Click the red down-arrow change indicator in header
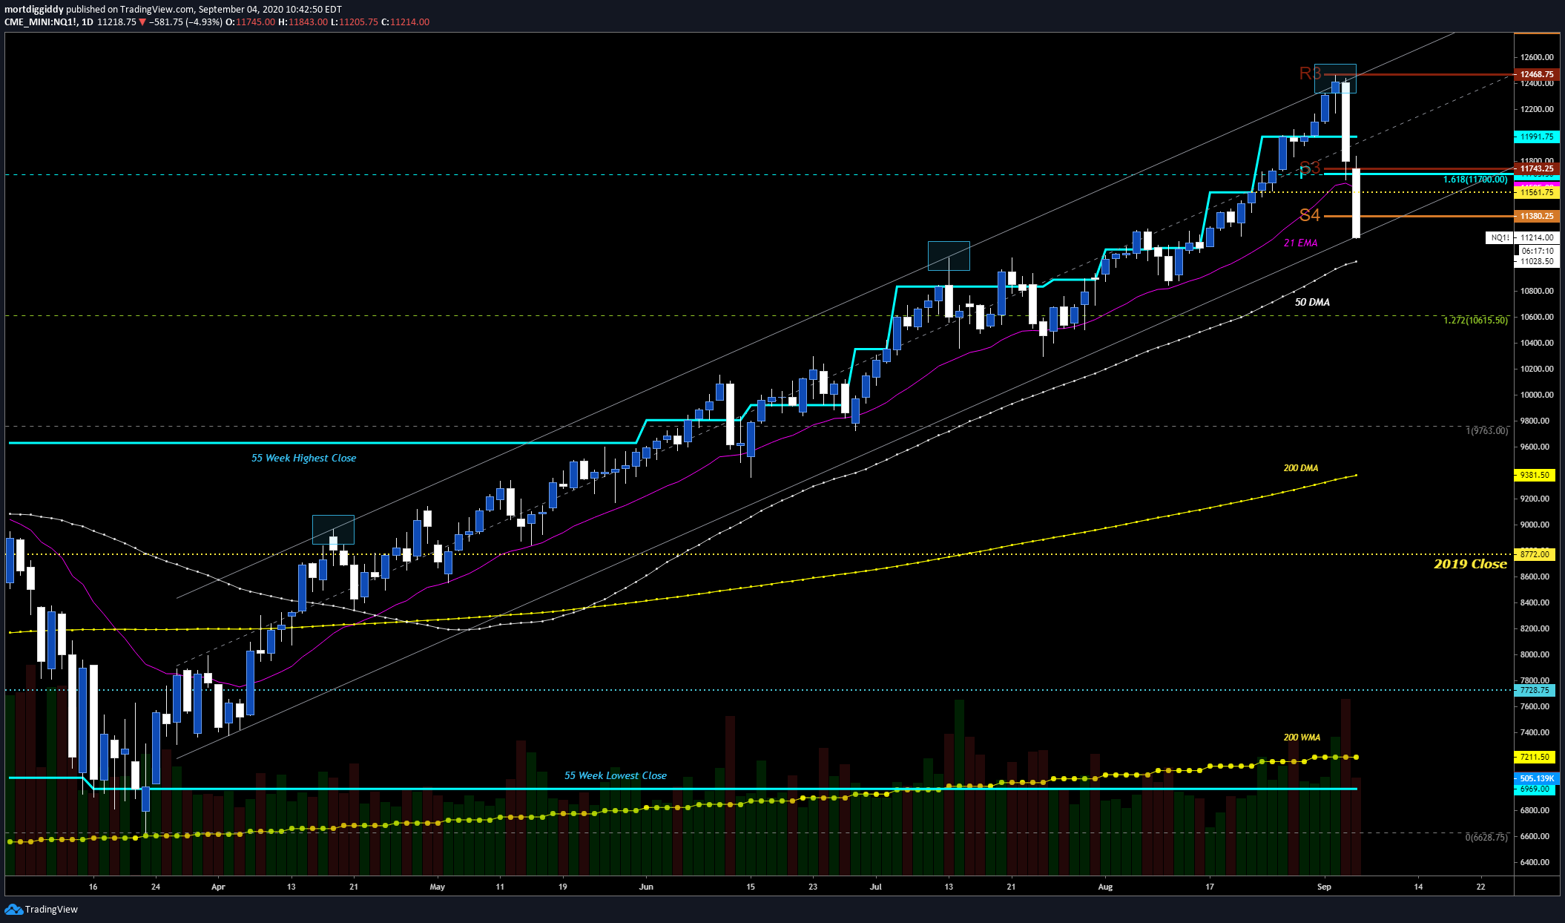1565x923 pixels. [142, 22]
